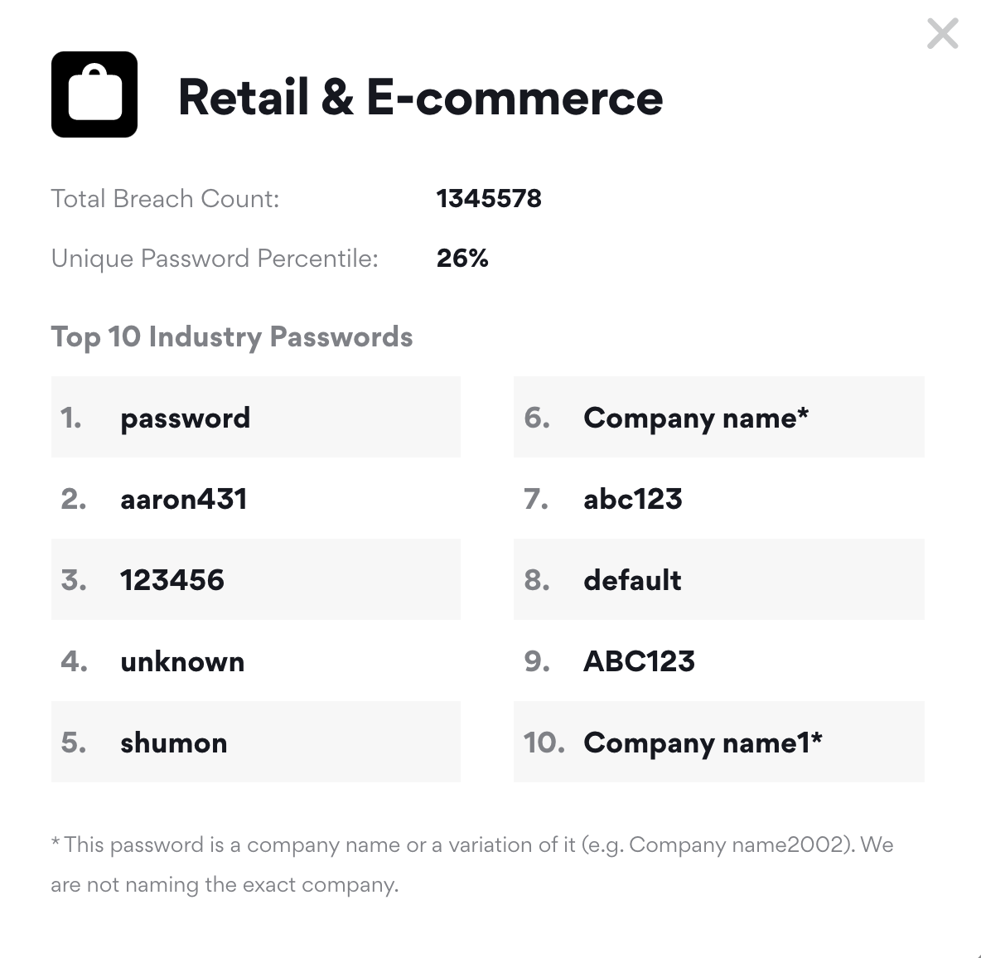
Task: Click the Top 10 Industry Passwords heading
Action: coord(232,337)
